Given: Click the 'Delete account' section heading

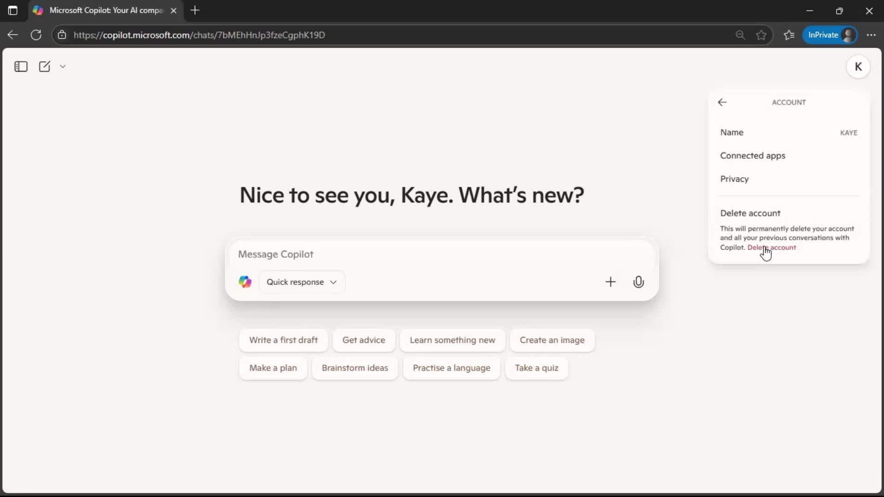Looking at the screenshot, I should tap(750, 214).
